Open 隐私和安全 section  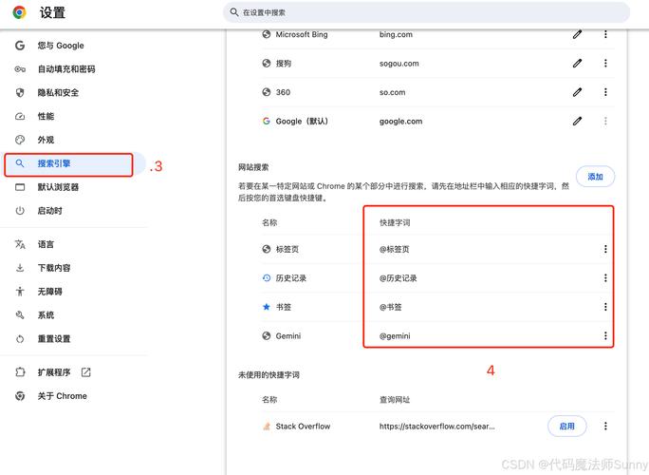[58, 92]
